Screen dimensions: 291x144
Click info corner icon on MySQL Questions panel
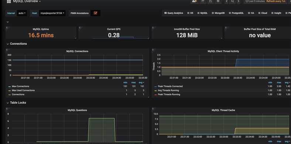pos(7,109)
